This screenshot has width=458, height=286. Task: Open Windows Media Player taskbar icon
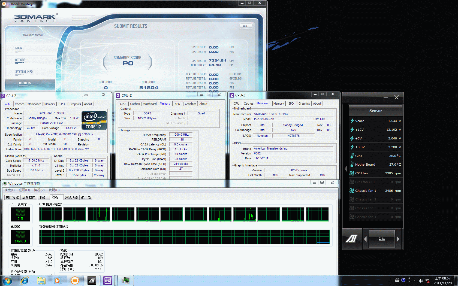coord(57,281)
